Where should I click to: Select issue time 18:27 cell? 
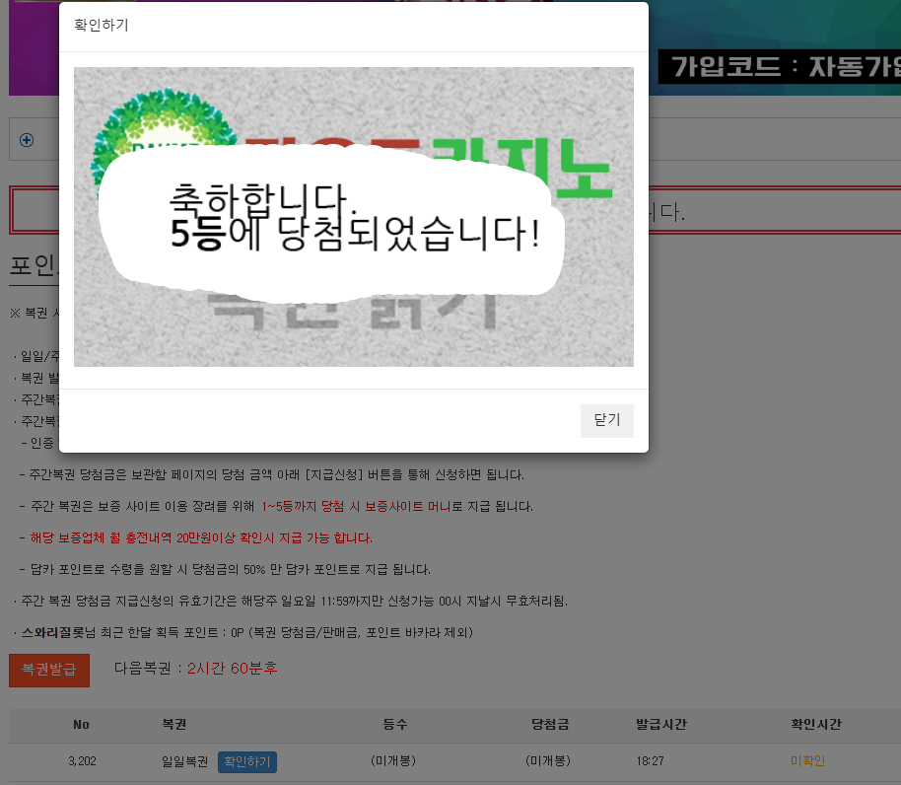point(650,761)
